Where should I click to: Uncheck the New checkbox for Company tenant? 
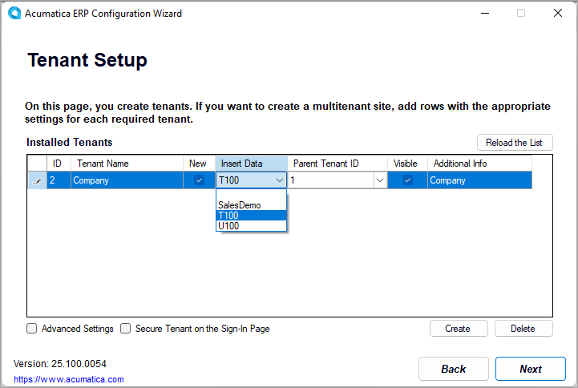pos(199,180)
